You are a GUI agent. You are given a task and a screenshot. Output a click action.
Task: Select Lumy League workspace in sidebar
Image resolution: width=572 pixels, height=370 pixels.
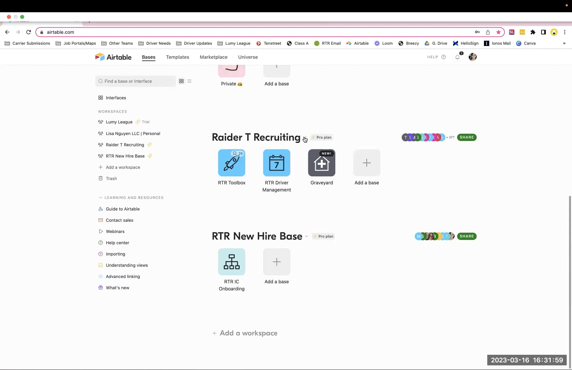coord(119,122)
